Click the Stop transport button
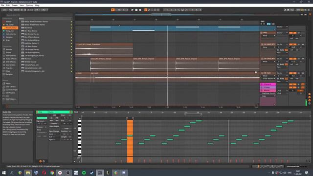This screenshot has height=176, width=313. (136, 10)
